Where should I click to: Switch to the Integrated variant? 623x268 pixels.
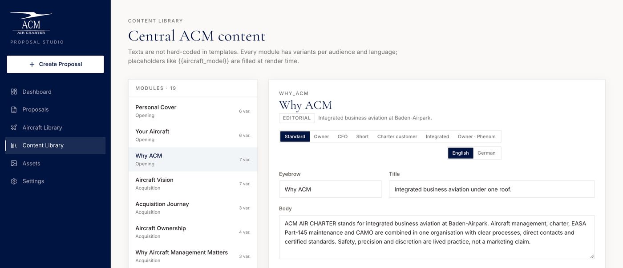[437, 136]
